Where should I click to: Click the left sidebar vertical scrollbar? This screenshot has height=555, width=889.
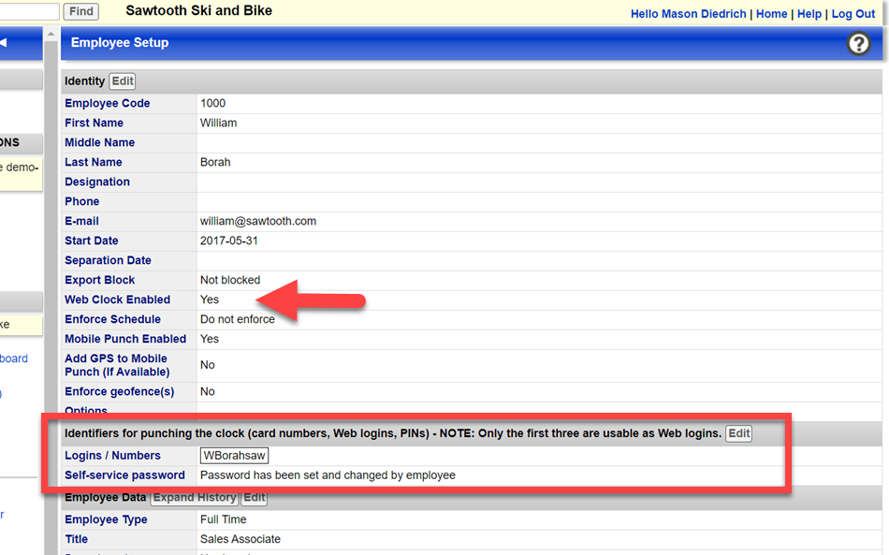[51, 281]
